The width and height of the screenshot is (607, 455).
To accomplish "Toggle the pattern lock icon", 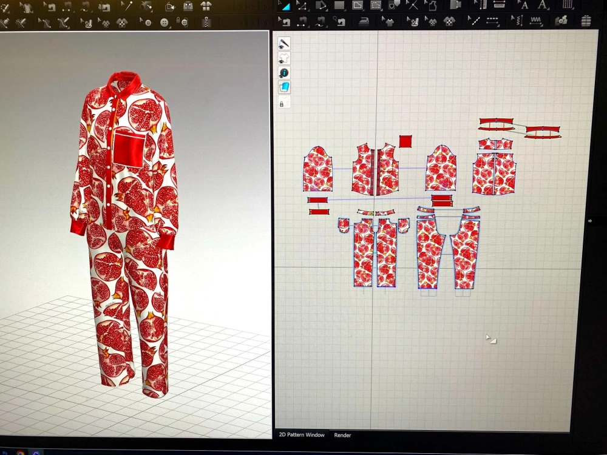I will coord(285,103).
